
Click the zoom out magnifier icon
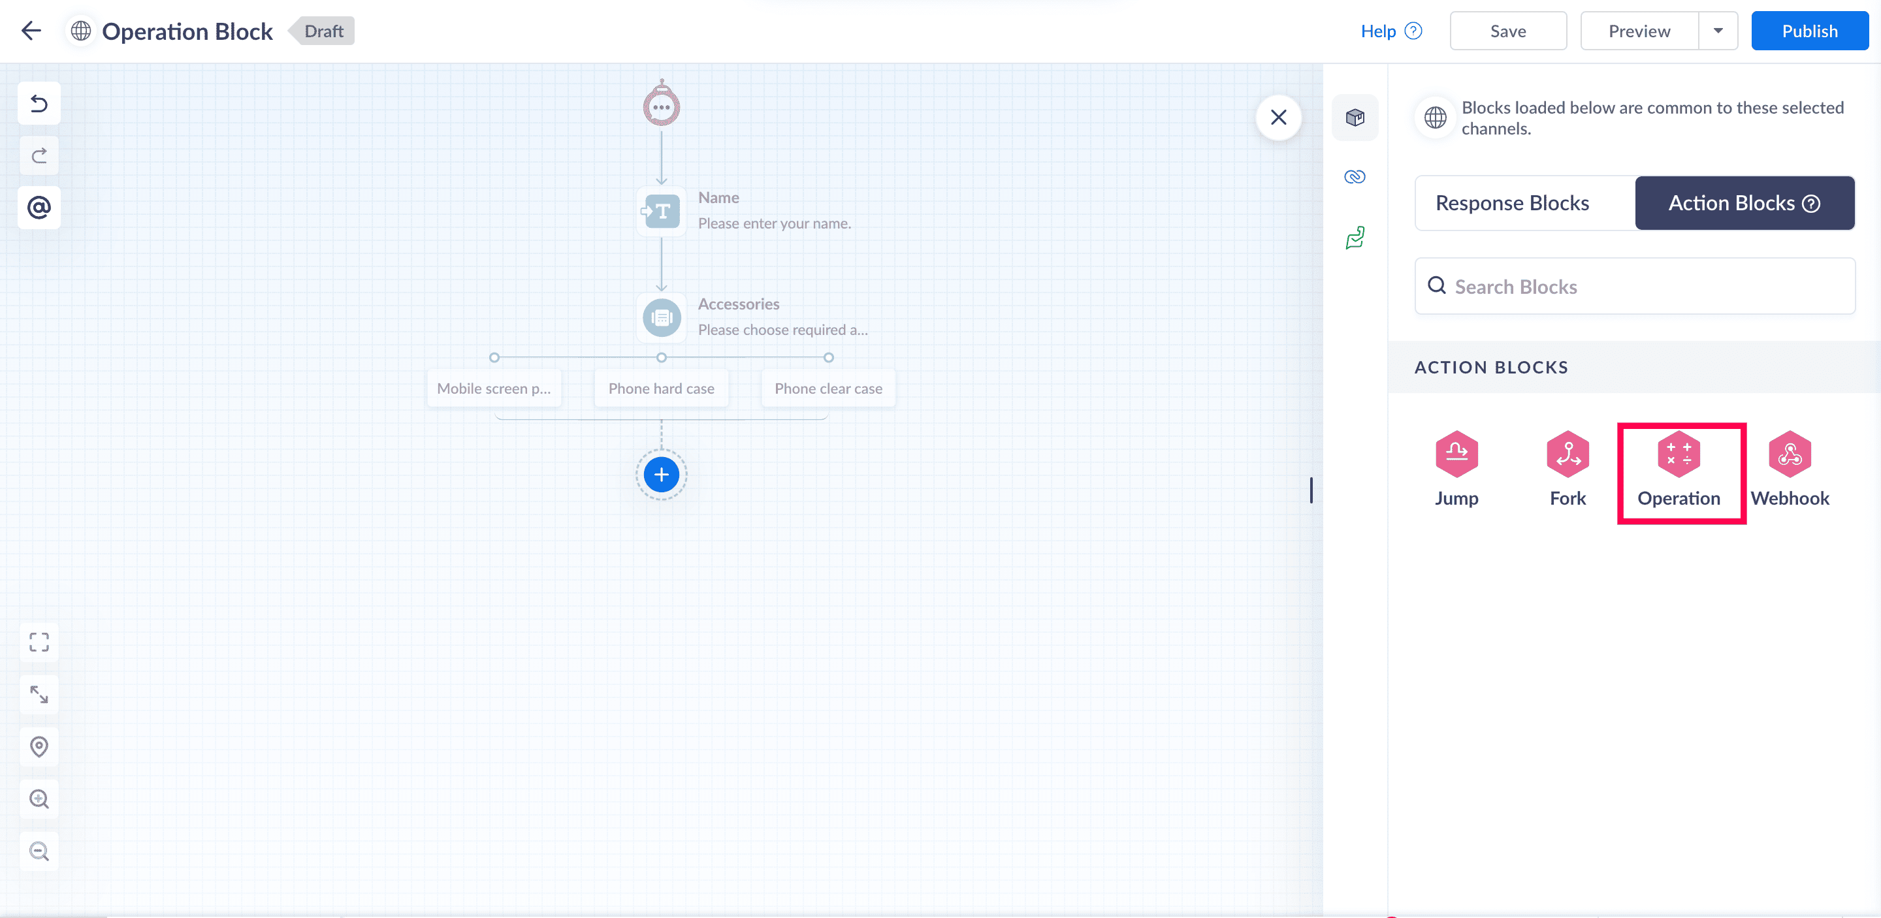(x=39, y=851)
